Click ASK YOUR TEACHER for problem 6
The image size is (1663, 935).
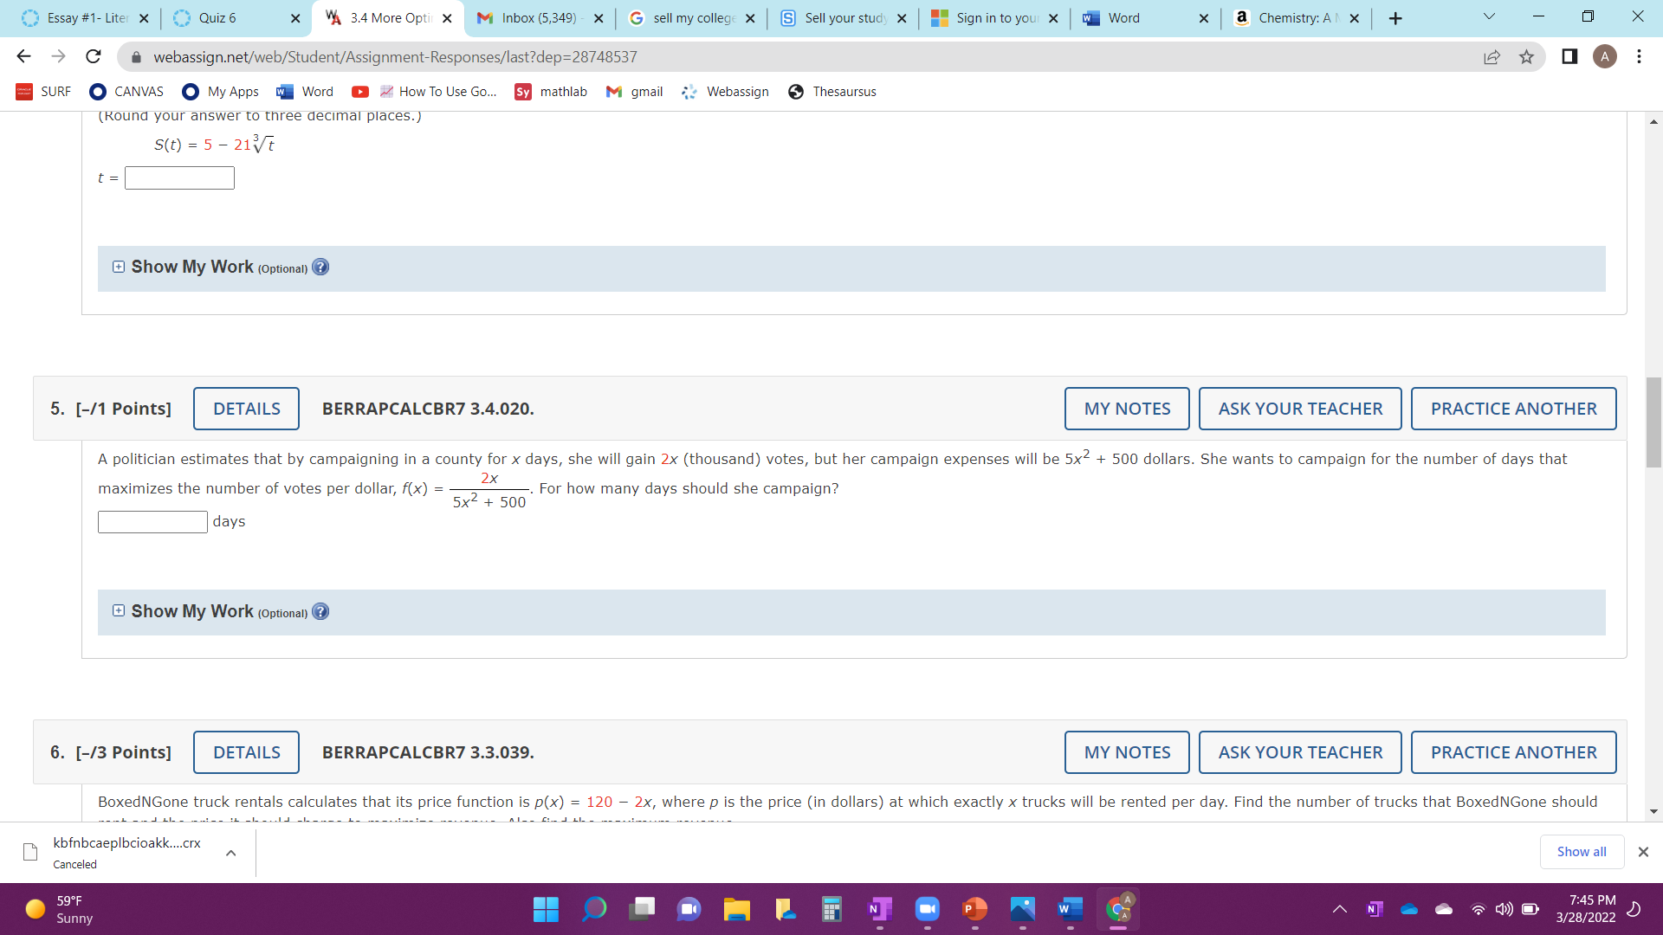[1299, 751]
